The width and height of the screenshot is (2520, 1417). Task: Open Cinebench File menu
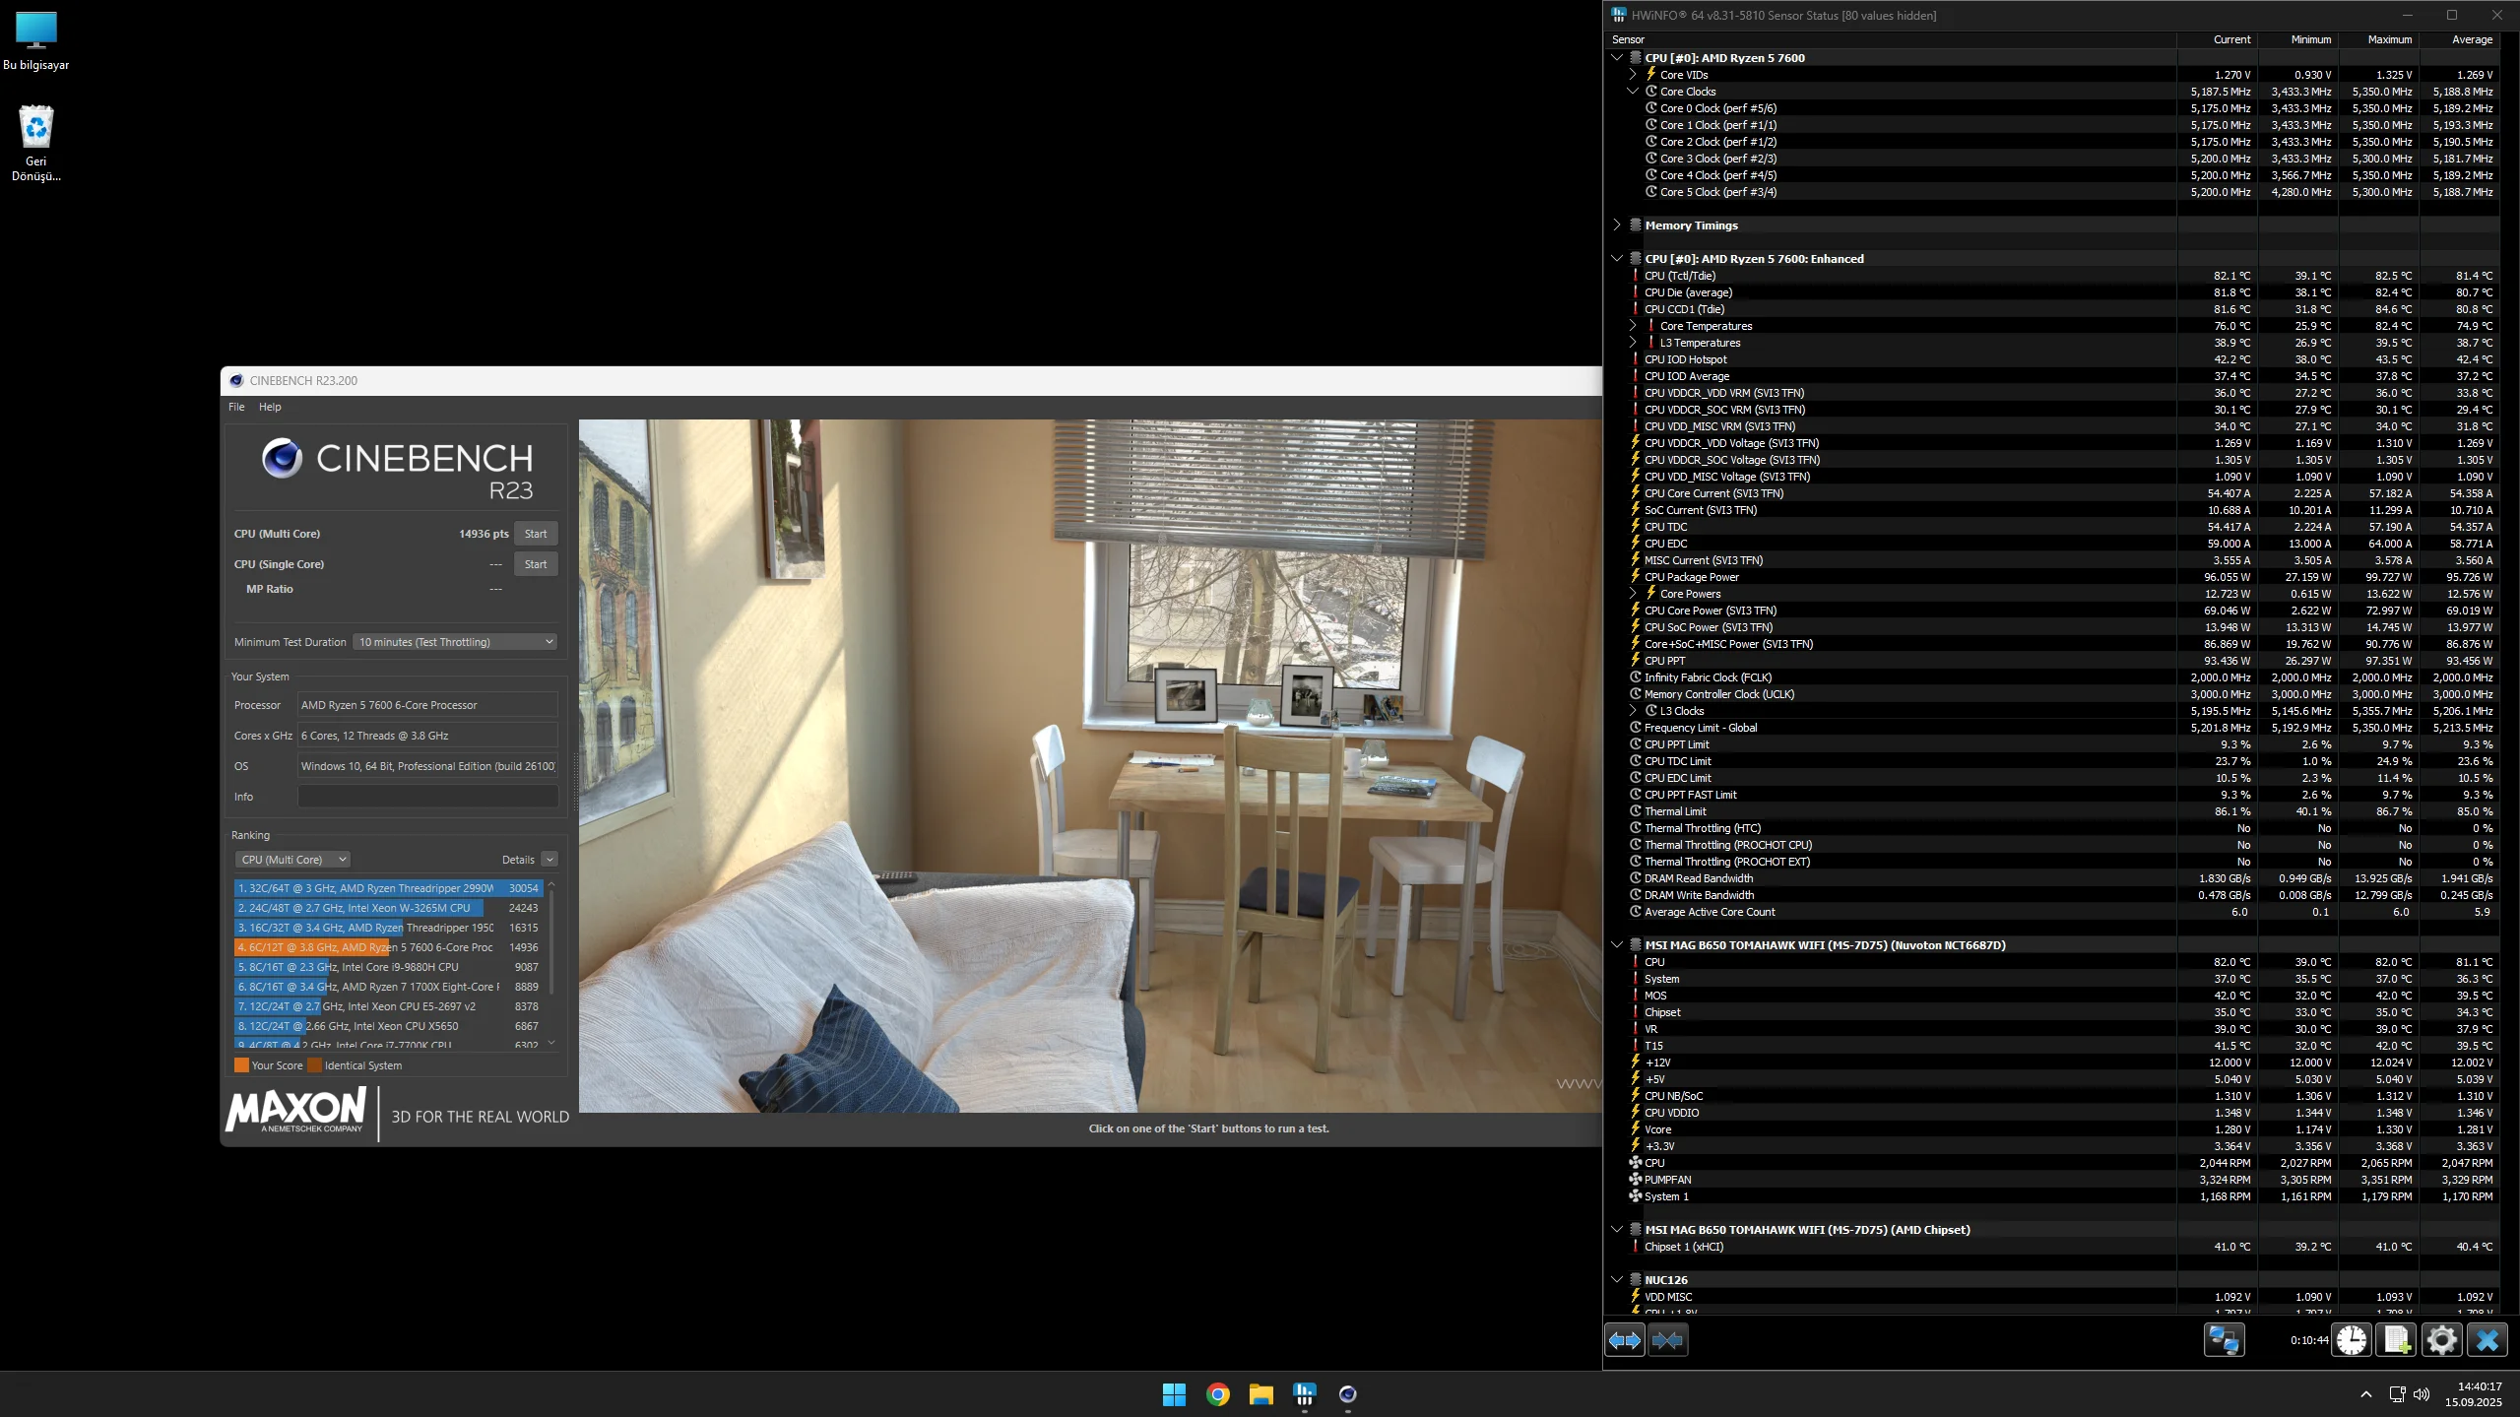(x=236, y=407)
